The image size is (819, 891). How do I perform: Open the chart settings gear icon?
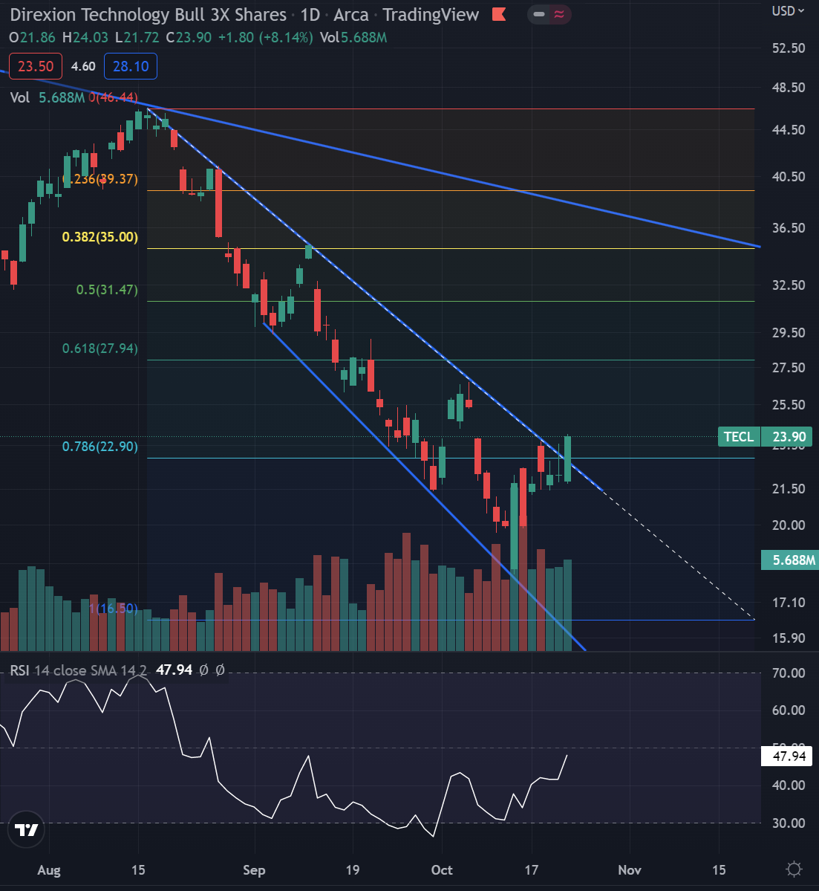pyautogui.click(x=794, y=869)
